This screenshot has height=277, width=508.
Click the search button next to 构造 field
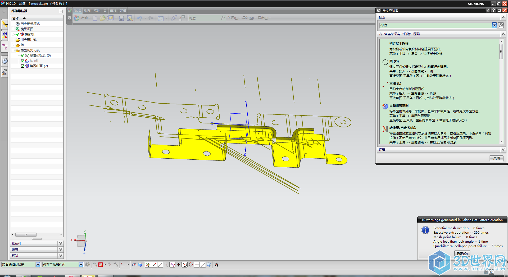(501, 25)
